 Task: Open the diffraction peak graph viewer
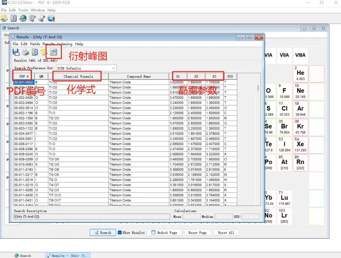tap(54, 52)
